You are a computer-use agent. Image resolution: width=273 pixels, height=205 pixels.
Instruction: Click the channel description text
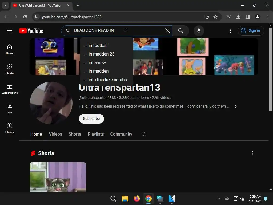point(154,106)
